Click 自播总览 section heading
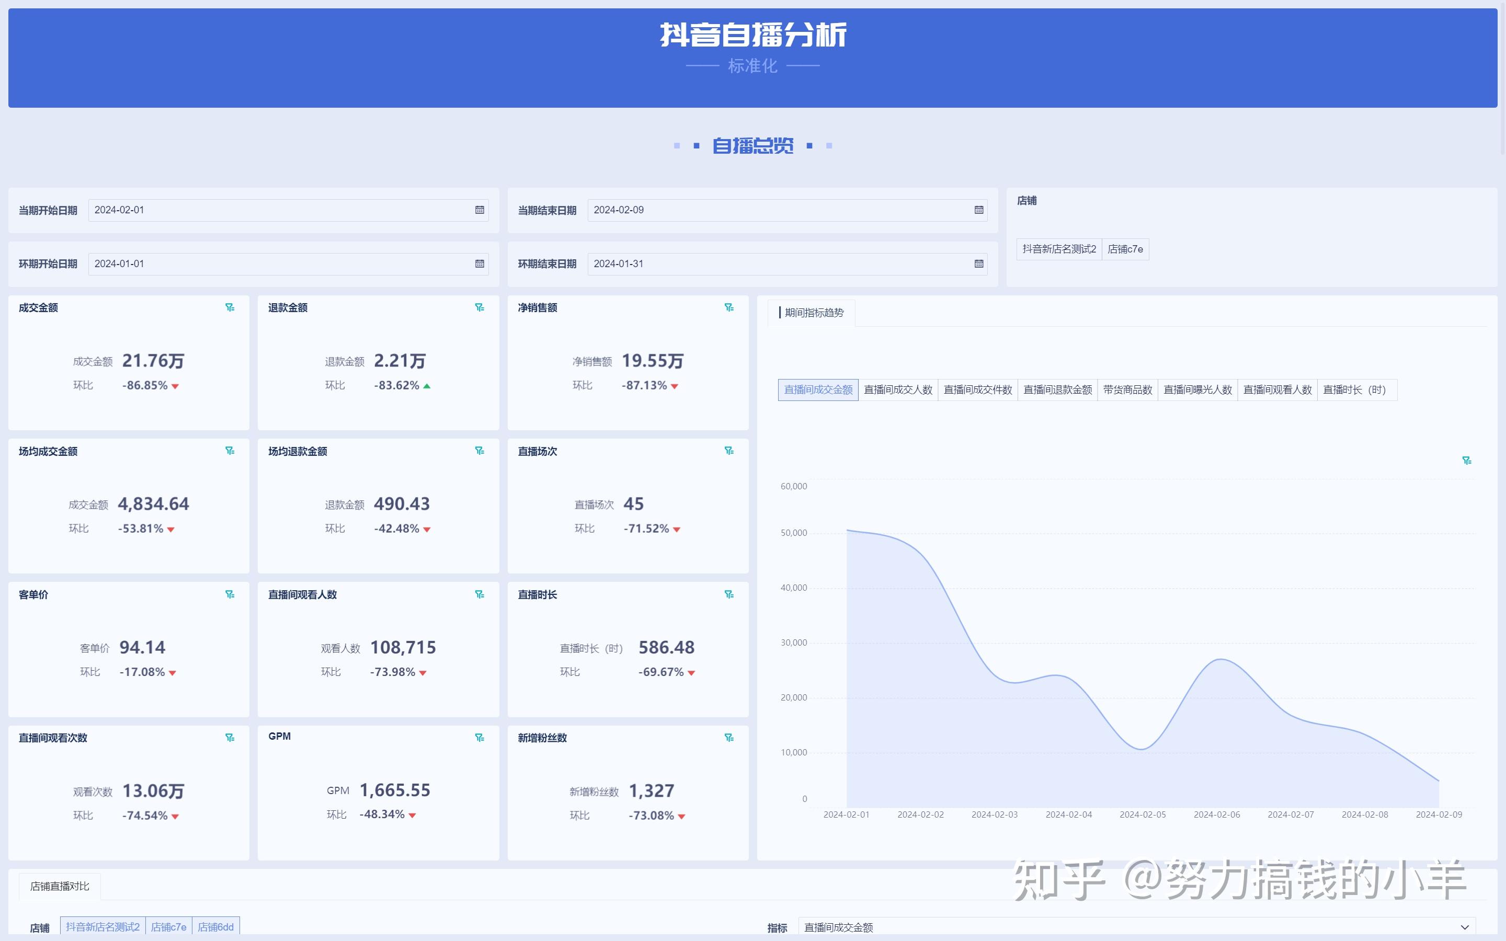Viewport: 1506px width, 941px height. point(752,146)
